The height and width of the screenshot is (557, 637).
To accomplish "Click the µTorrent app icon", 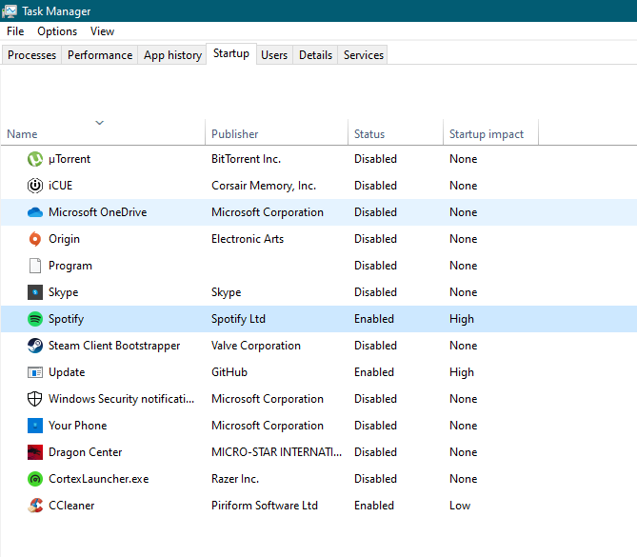I will pos(35,159).
